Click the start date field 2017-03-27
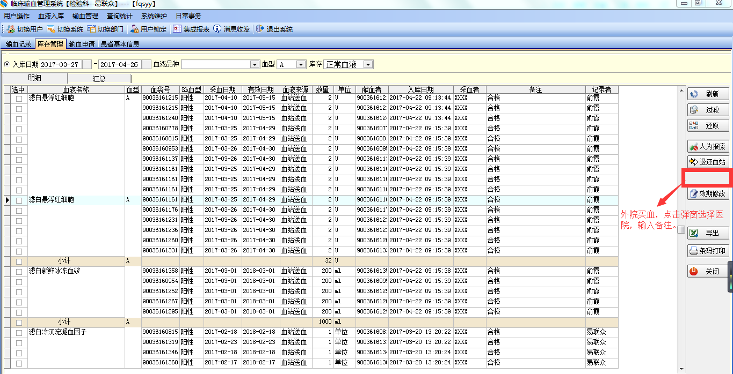Image resolution: width=733 pixels, height=374 pixels. tap(61, 64)
